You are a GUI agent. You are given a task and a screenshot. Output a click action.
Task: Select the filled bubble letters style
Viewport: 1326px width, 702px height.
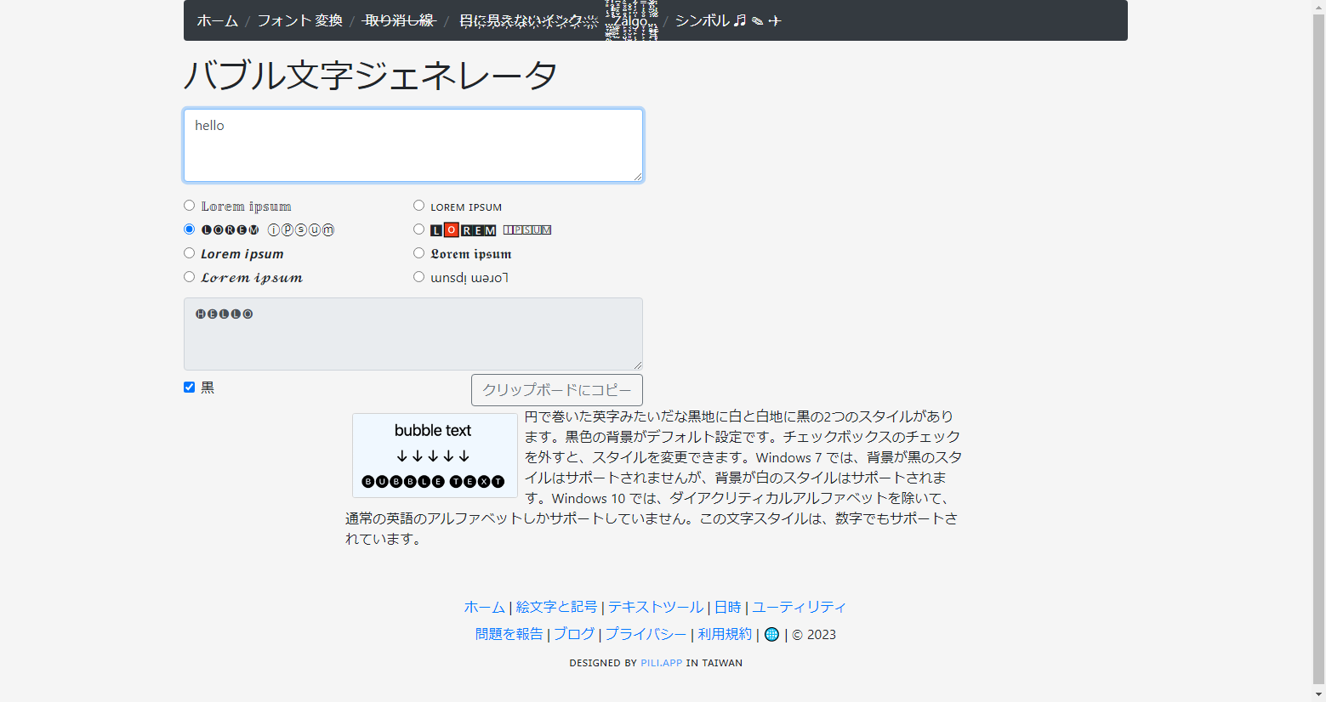pyautogui.click(x=189, y=229)
